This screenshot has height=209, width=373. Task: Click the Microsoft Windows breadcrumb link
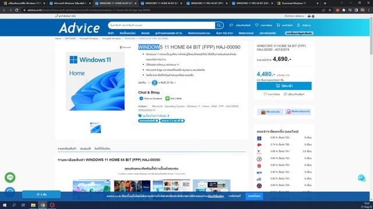[x=89, y=38]
